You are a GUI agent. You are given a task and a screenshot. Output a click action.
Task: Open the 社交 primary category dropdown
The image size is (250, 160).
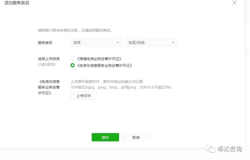click(96, 42)
